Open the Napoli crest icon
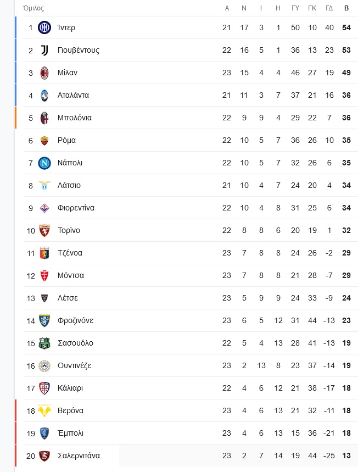Viewport: 358px width, 472px height. point(44,163)
